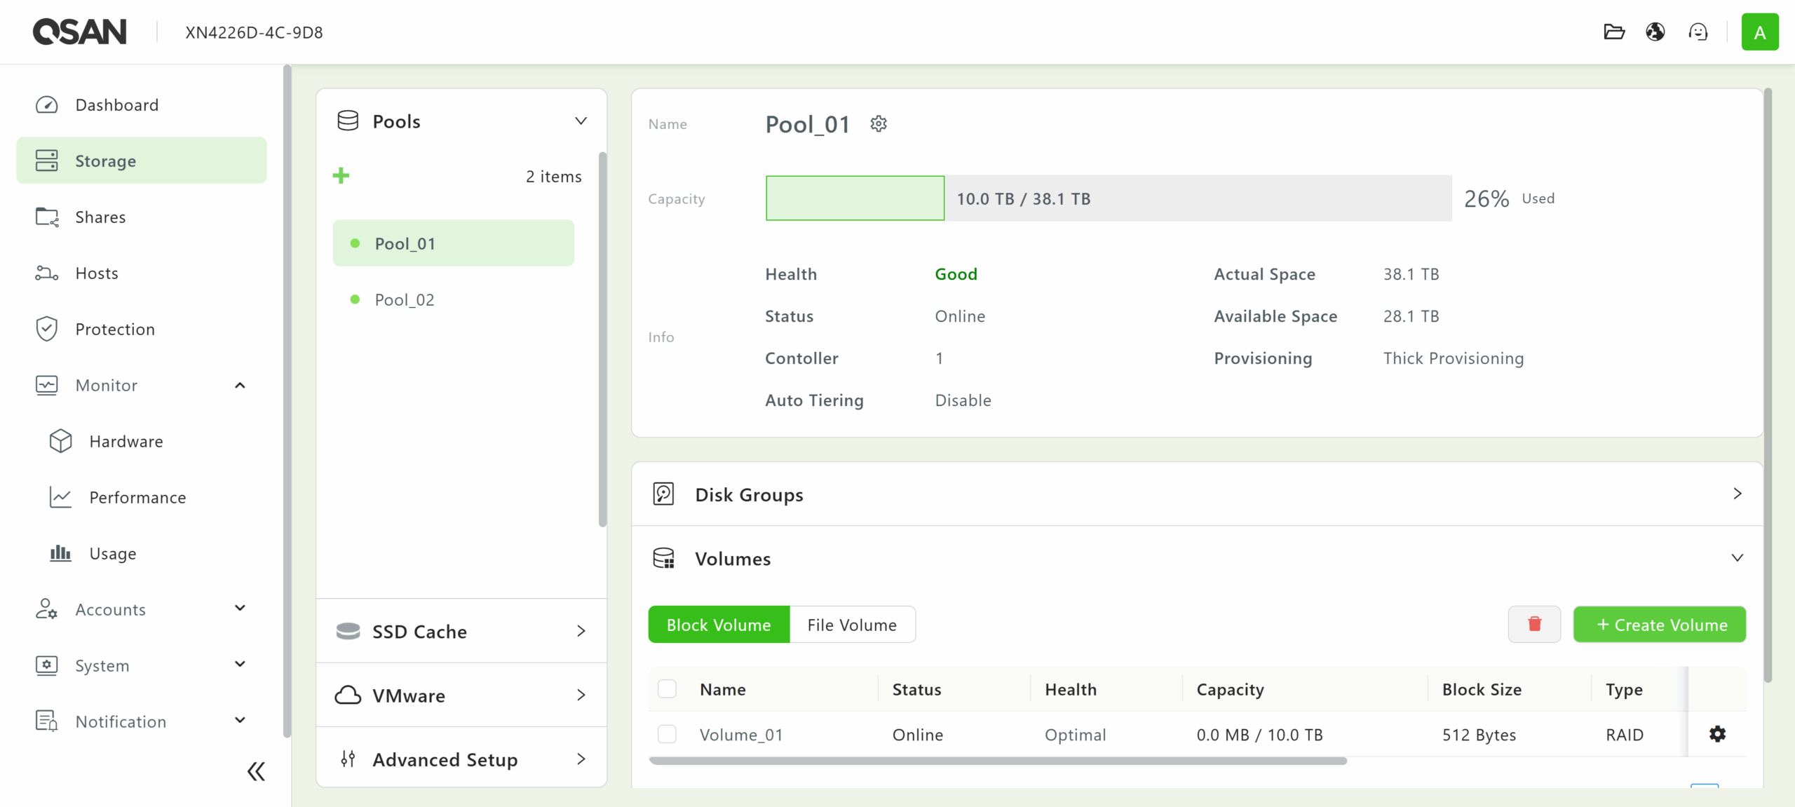Click the support headset face icon
This screenshot has width=1795, height=807.
[1698, 32]
